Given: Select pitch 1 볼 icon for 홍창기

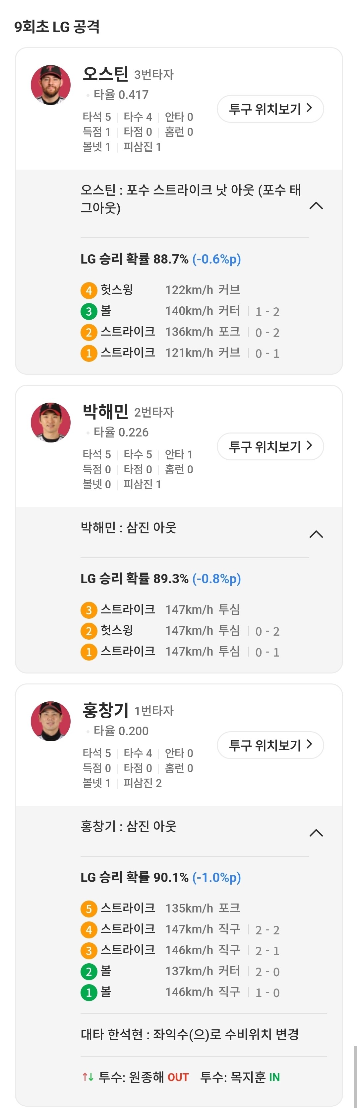Looking at the screenshot, I should (89, 993).
